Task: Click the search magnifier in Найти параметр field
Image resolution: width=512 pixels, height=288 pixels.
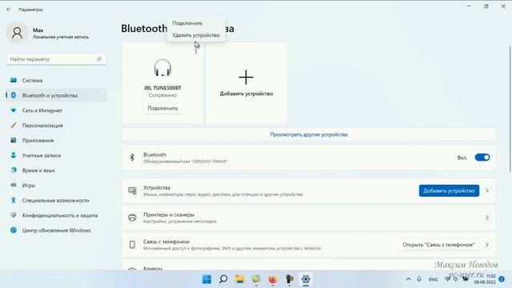Action: point(99,58)
